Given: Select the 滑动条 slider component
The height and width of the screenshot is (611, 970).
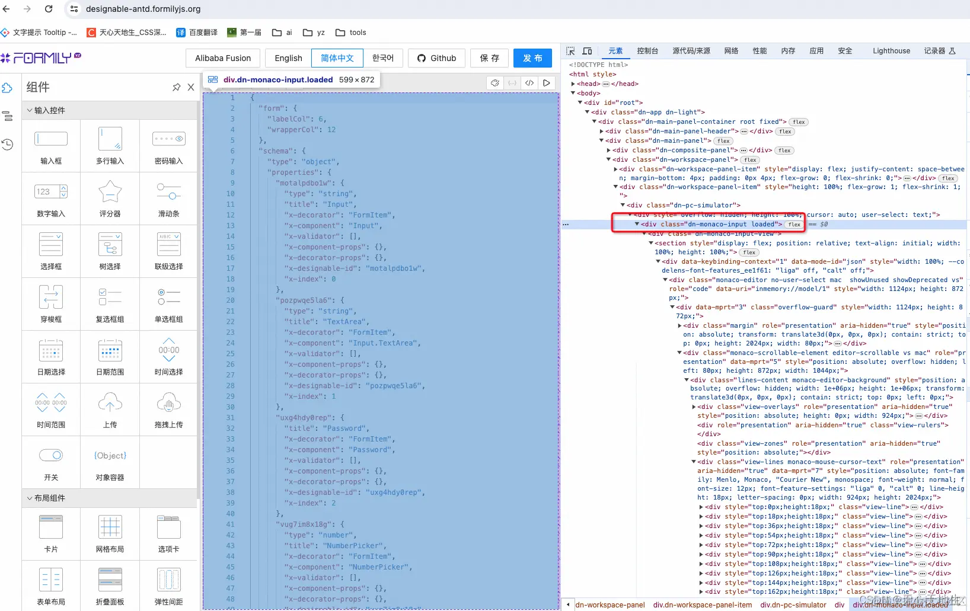Looking at the screenshot, I should click(168, 199).
